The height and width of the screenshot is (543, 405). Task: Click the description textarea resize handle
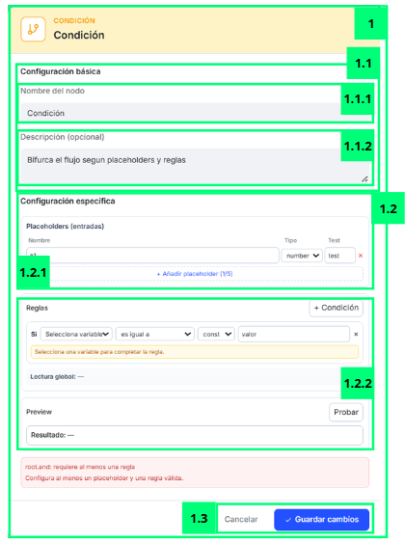(x=364, y=179)
